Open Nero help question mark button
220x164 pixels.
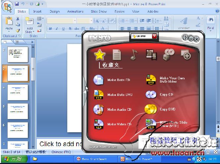(x=185, y=38)
